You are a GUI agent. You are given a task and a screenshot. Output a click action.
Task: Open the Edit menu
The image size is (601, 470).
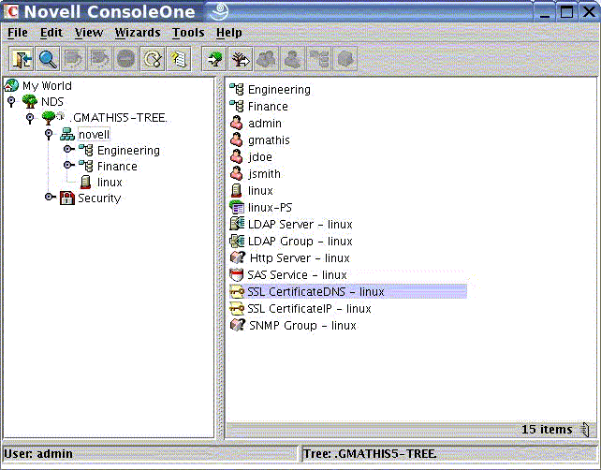pyautogui.click(x=51, y=33)
